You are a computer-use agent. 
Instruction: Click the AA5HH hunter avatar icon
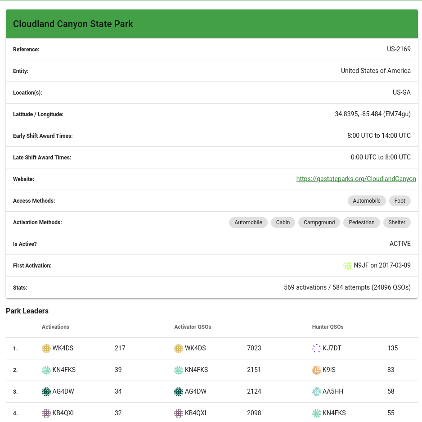(317, 391)
